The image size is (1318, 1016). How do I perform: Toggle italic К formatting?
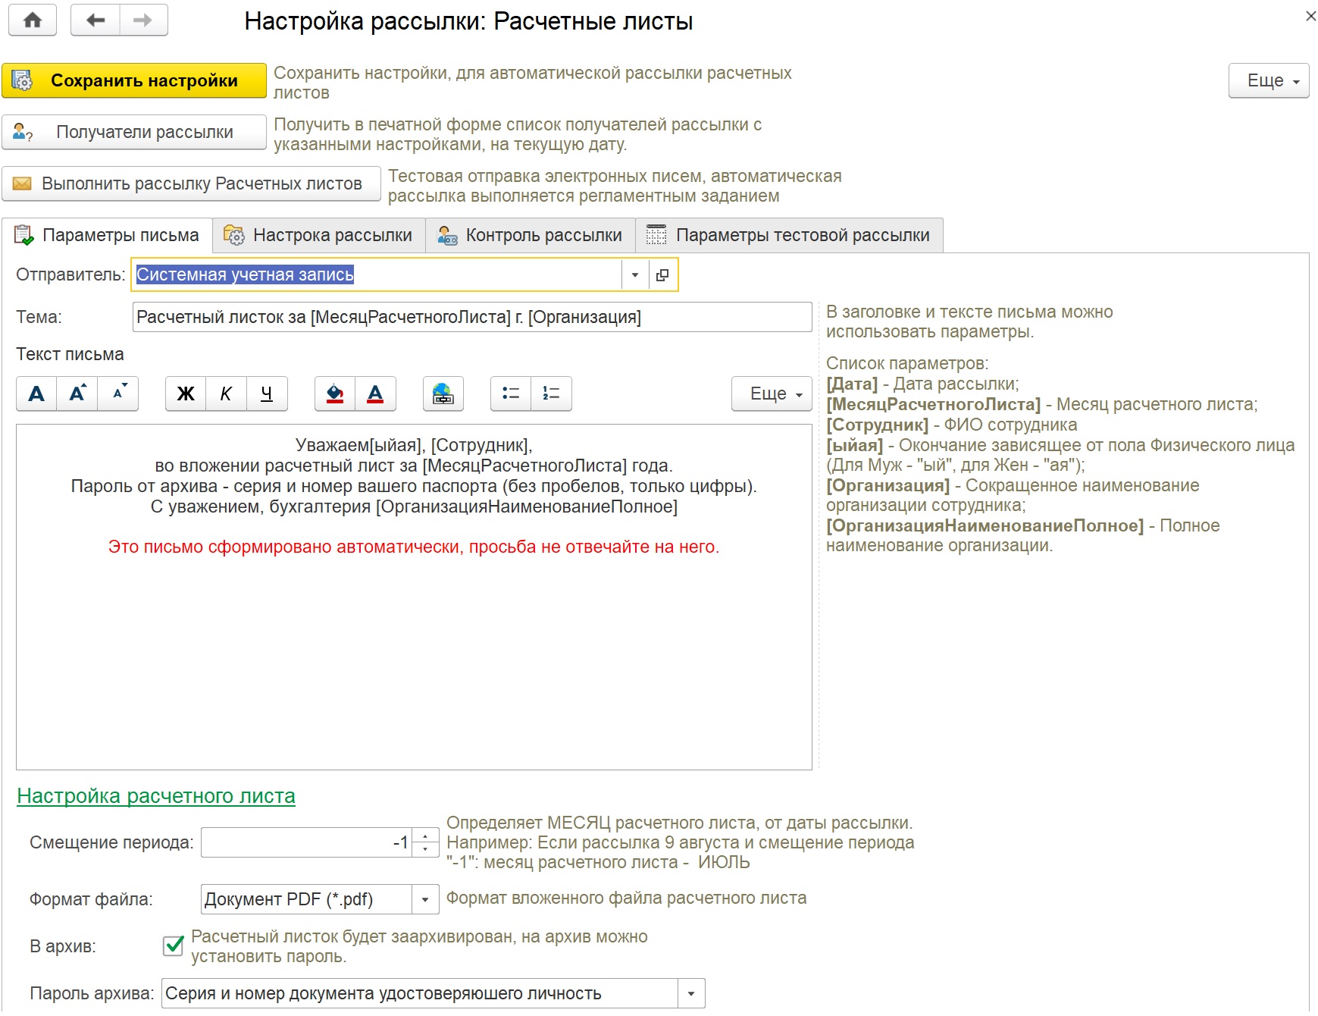pos(227,394)
